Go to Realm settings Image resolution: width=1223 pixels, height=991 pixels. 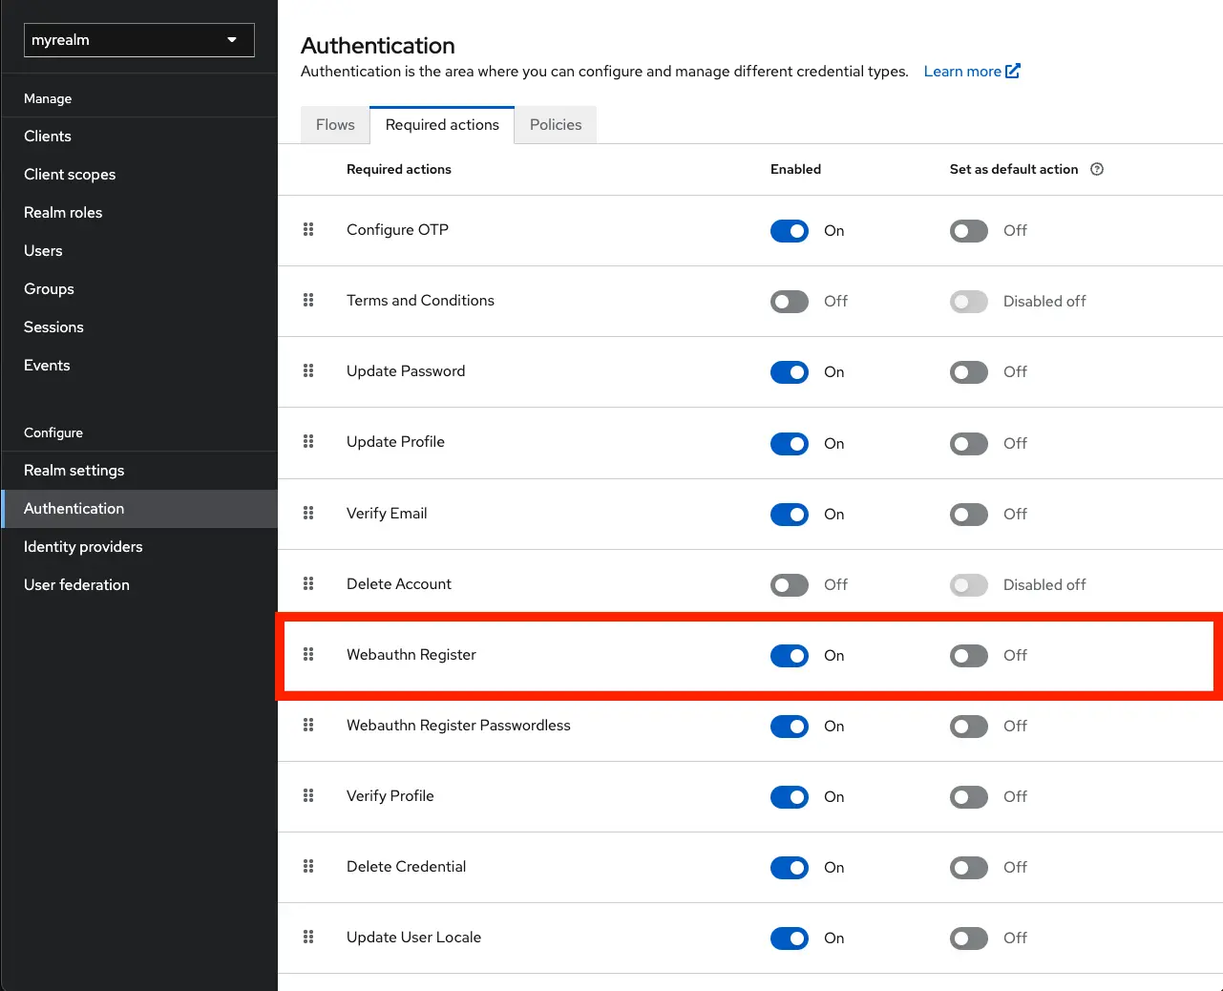(x=139, y=470)
